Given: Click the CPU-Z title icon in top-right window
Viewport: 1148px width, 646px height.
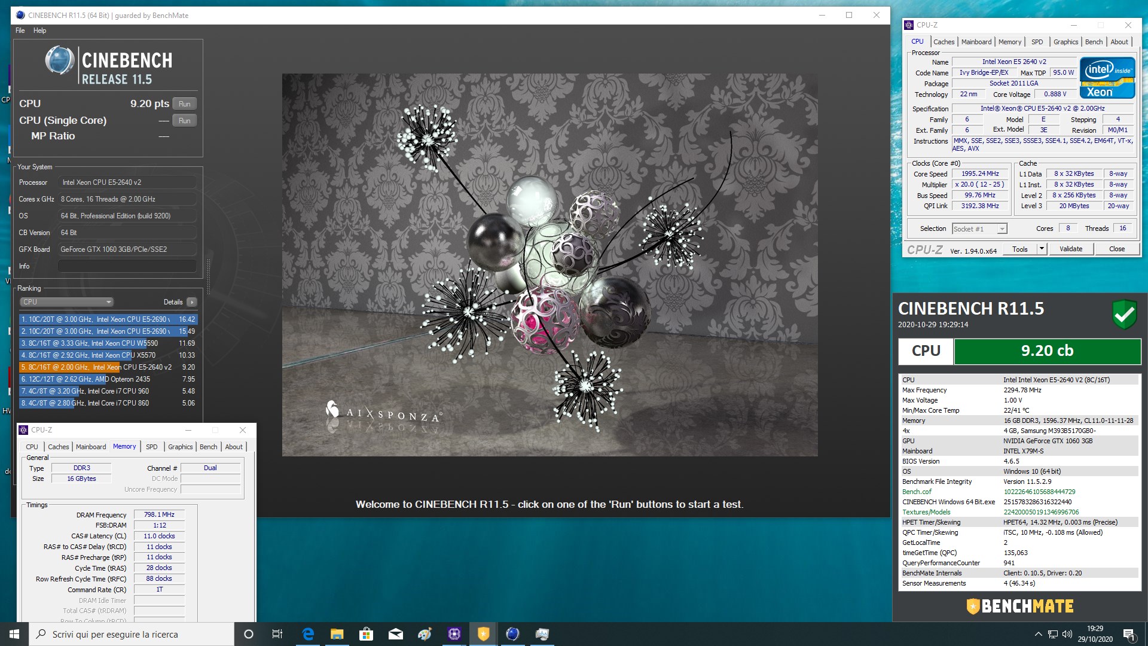Looking at the screenshot, I should click(x=909, y=25).
